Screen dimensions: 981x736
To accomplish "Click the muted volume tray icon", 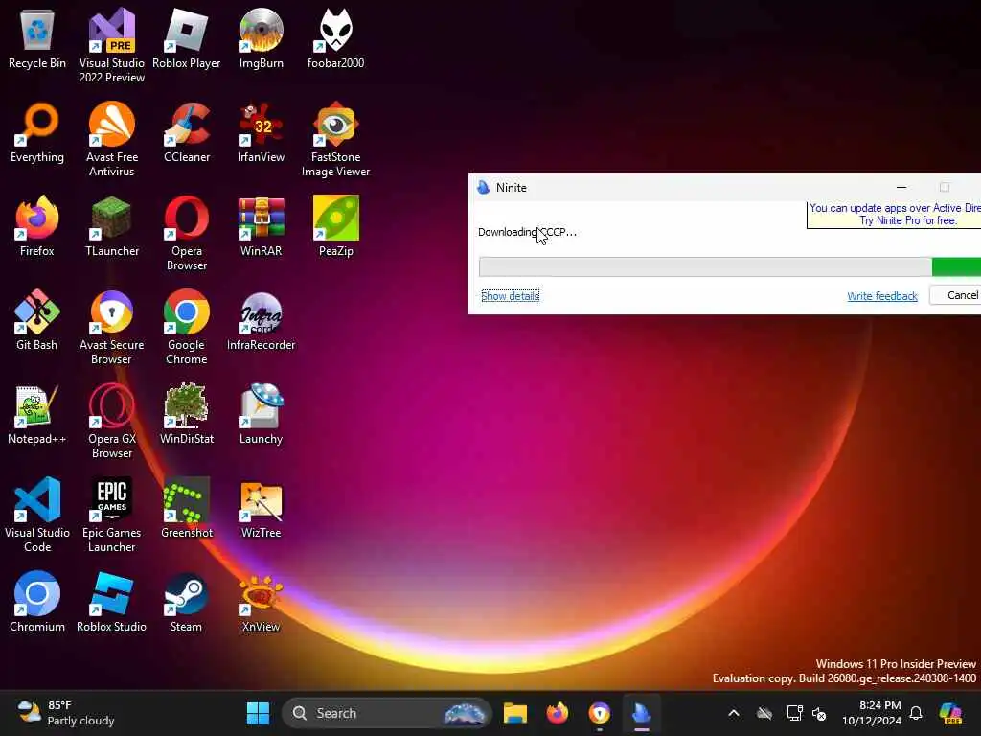I will (x=820, y=713).
